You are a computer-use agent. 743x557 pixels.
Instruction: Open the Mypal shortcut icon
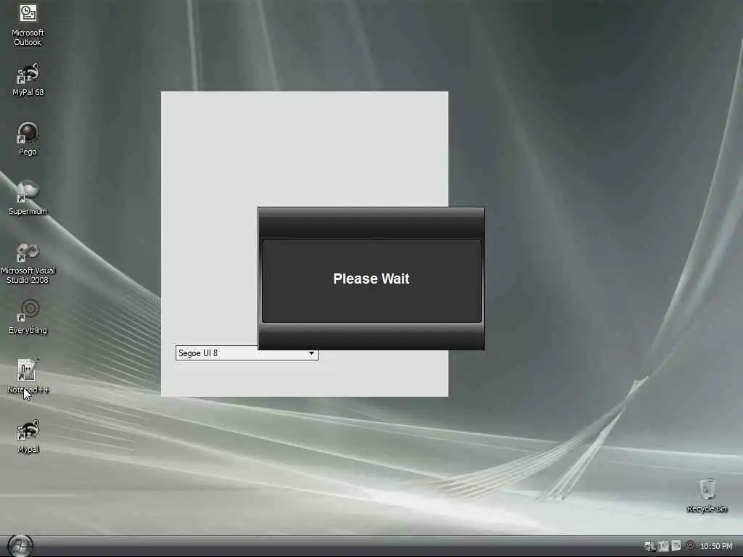[x=28, y=436]
